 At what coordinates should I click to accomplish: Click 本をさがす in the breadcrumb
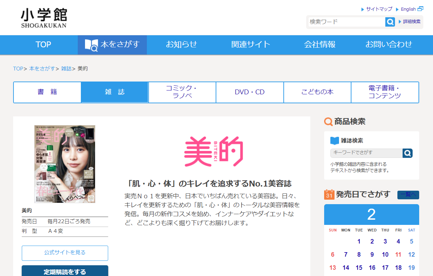coord(42,69)
